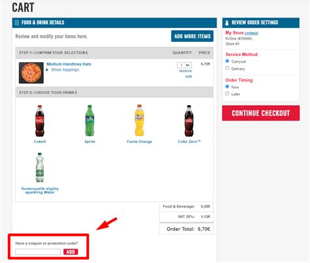Select the Sprite bottle image
Viewport: 310px width, 263px height.
tap(90, 121)
